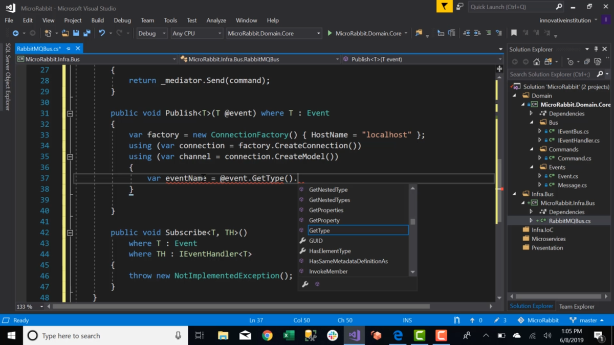This screenshot has height=345, width=614.
Task: Click the Visual Studio taskbar icon
Action: tap(354, 336)
